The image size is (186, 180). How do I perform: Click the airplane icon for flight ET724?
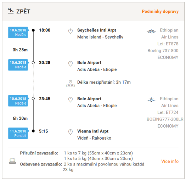coord(151,100)
